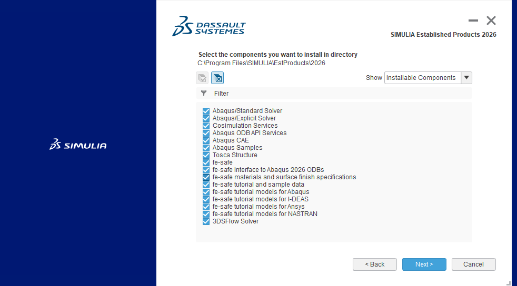The width and height of the screenshot is (517, 286).
Task: Go back using the Back button
Action: pyautogui.click(x=375, y=264)
